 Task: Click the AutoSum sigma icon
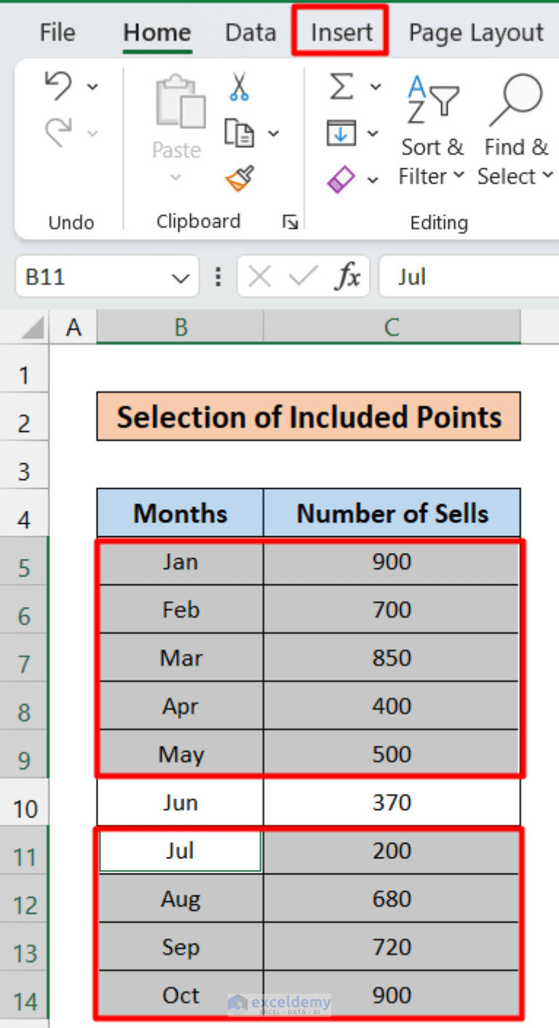pyautogui.click(x=341, y=86)
